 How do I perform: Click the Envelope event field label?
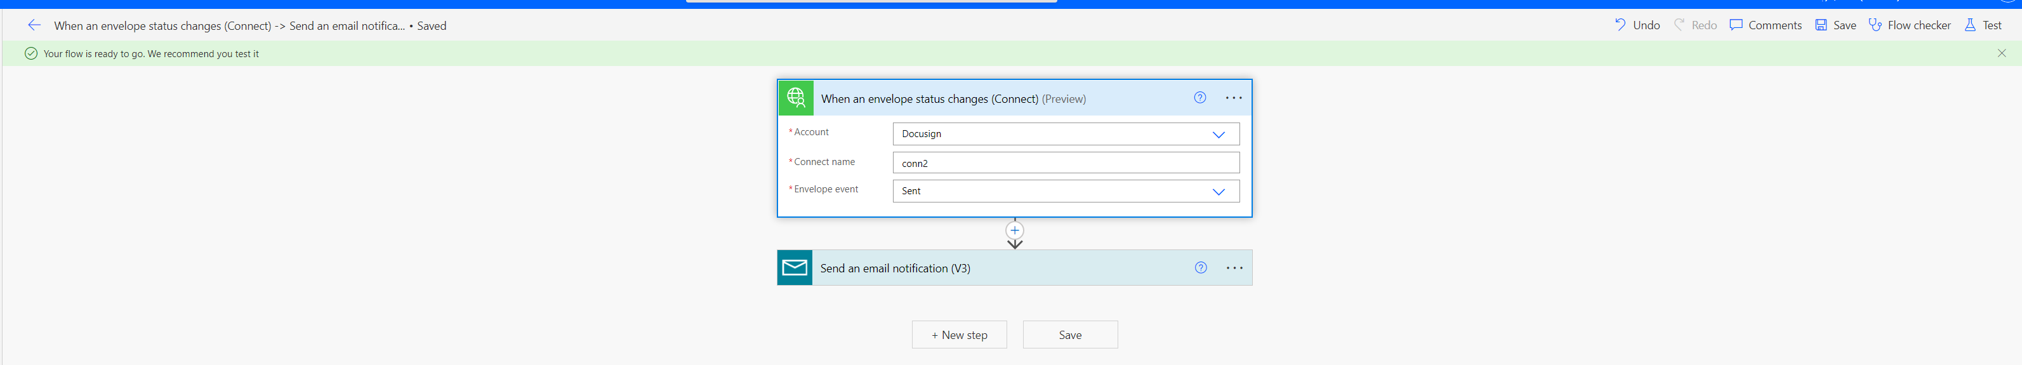pos(824,189)
